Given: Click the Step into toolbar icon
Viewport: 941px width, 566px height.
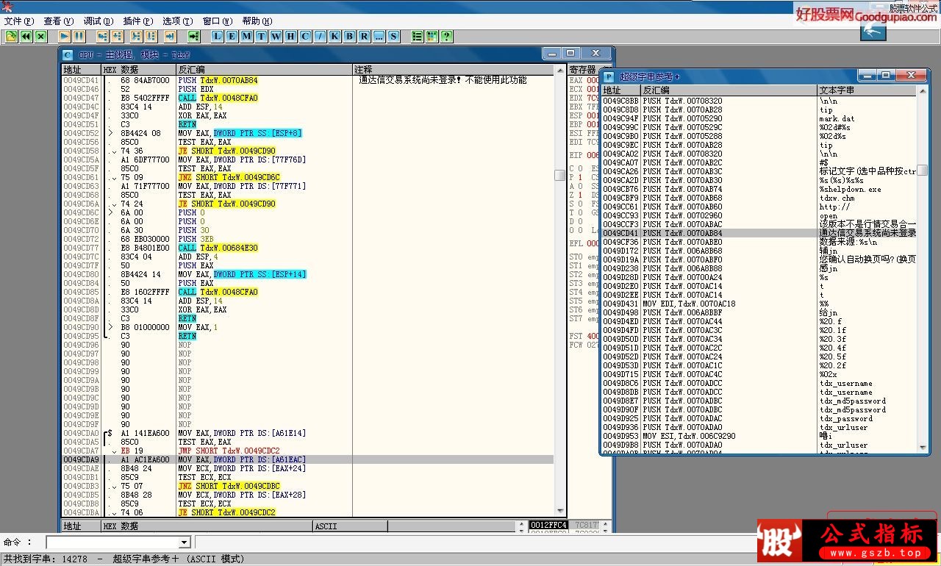Looking at the screenshot, I should pyautogui.click(x=101, y=36).
